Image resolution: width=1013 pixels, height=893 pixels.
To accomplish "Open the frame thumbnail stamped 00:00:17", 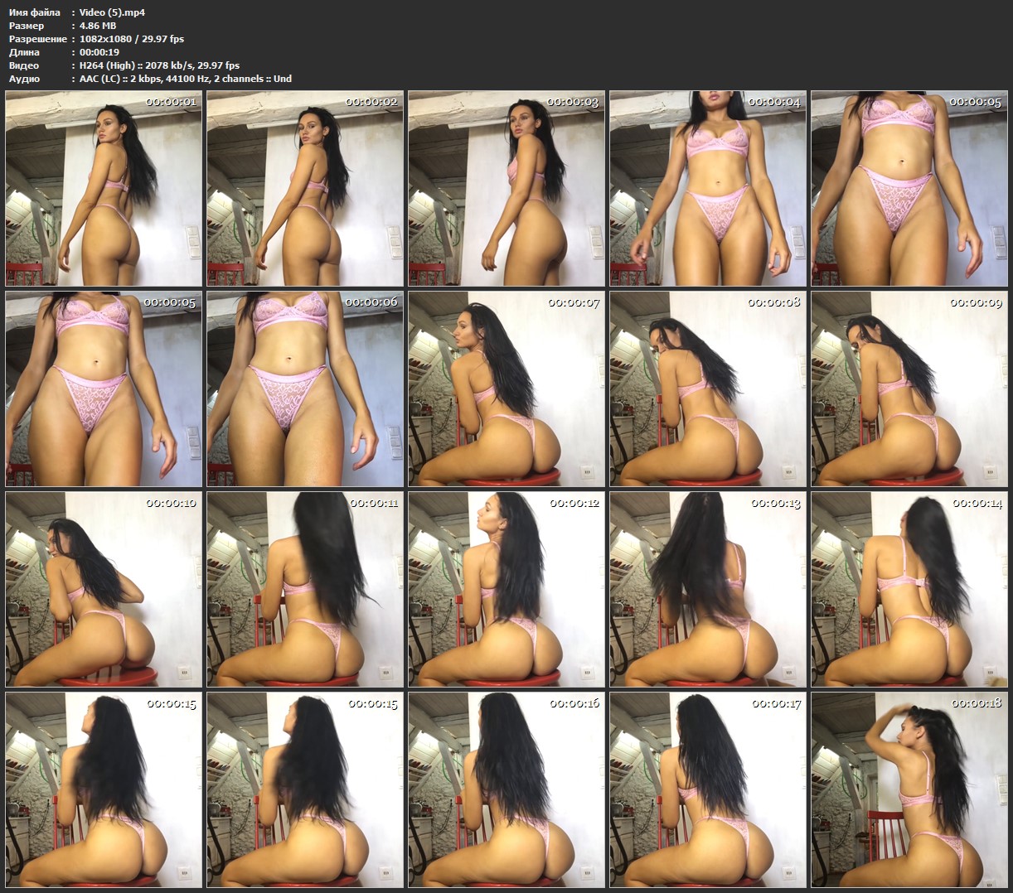I will tap(708, 789).
